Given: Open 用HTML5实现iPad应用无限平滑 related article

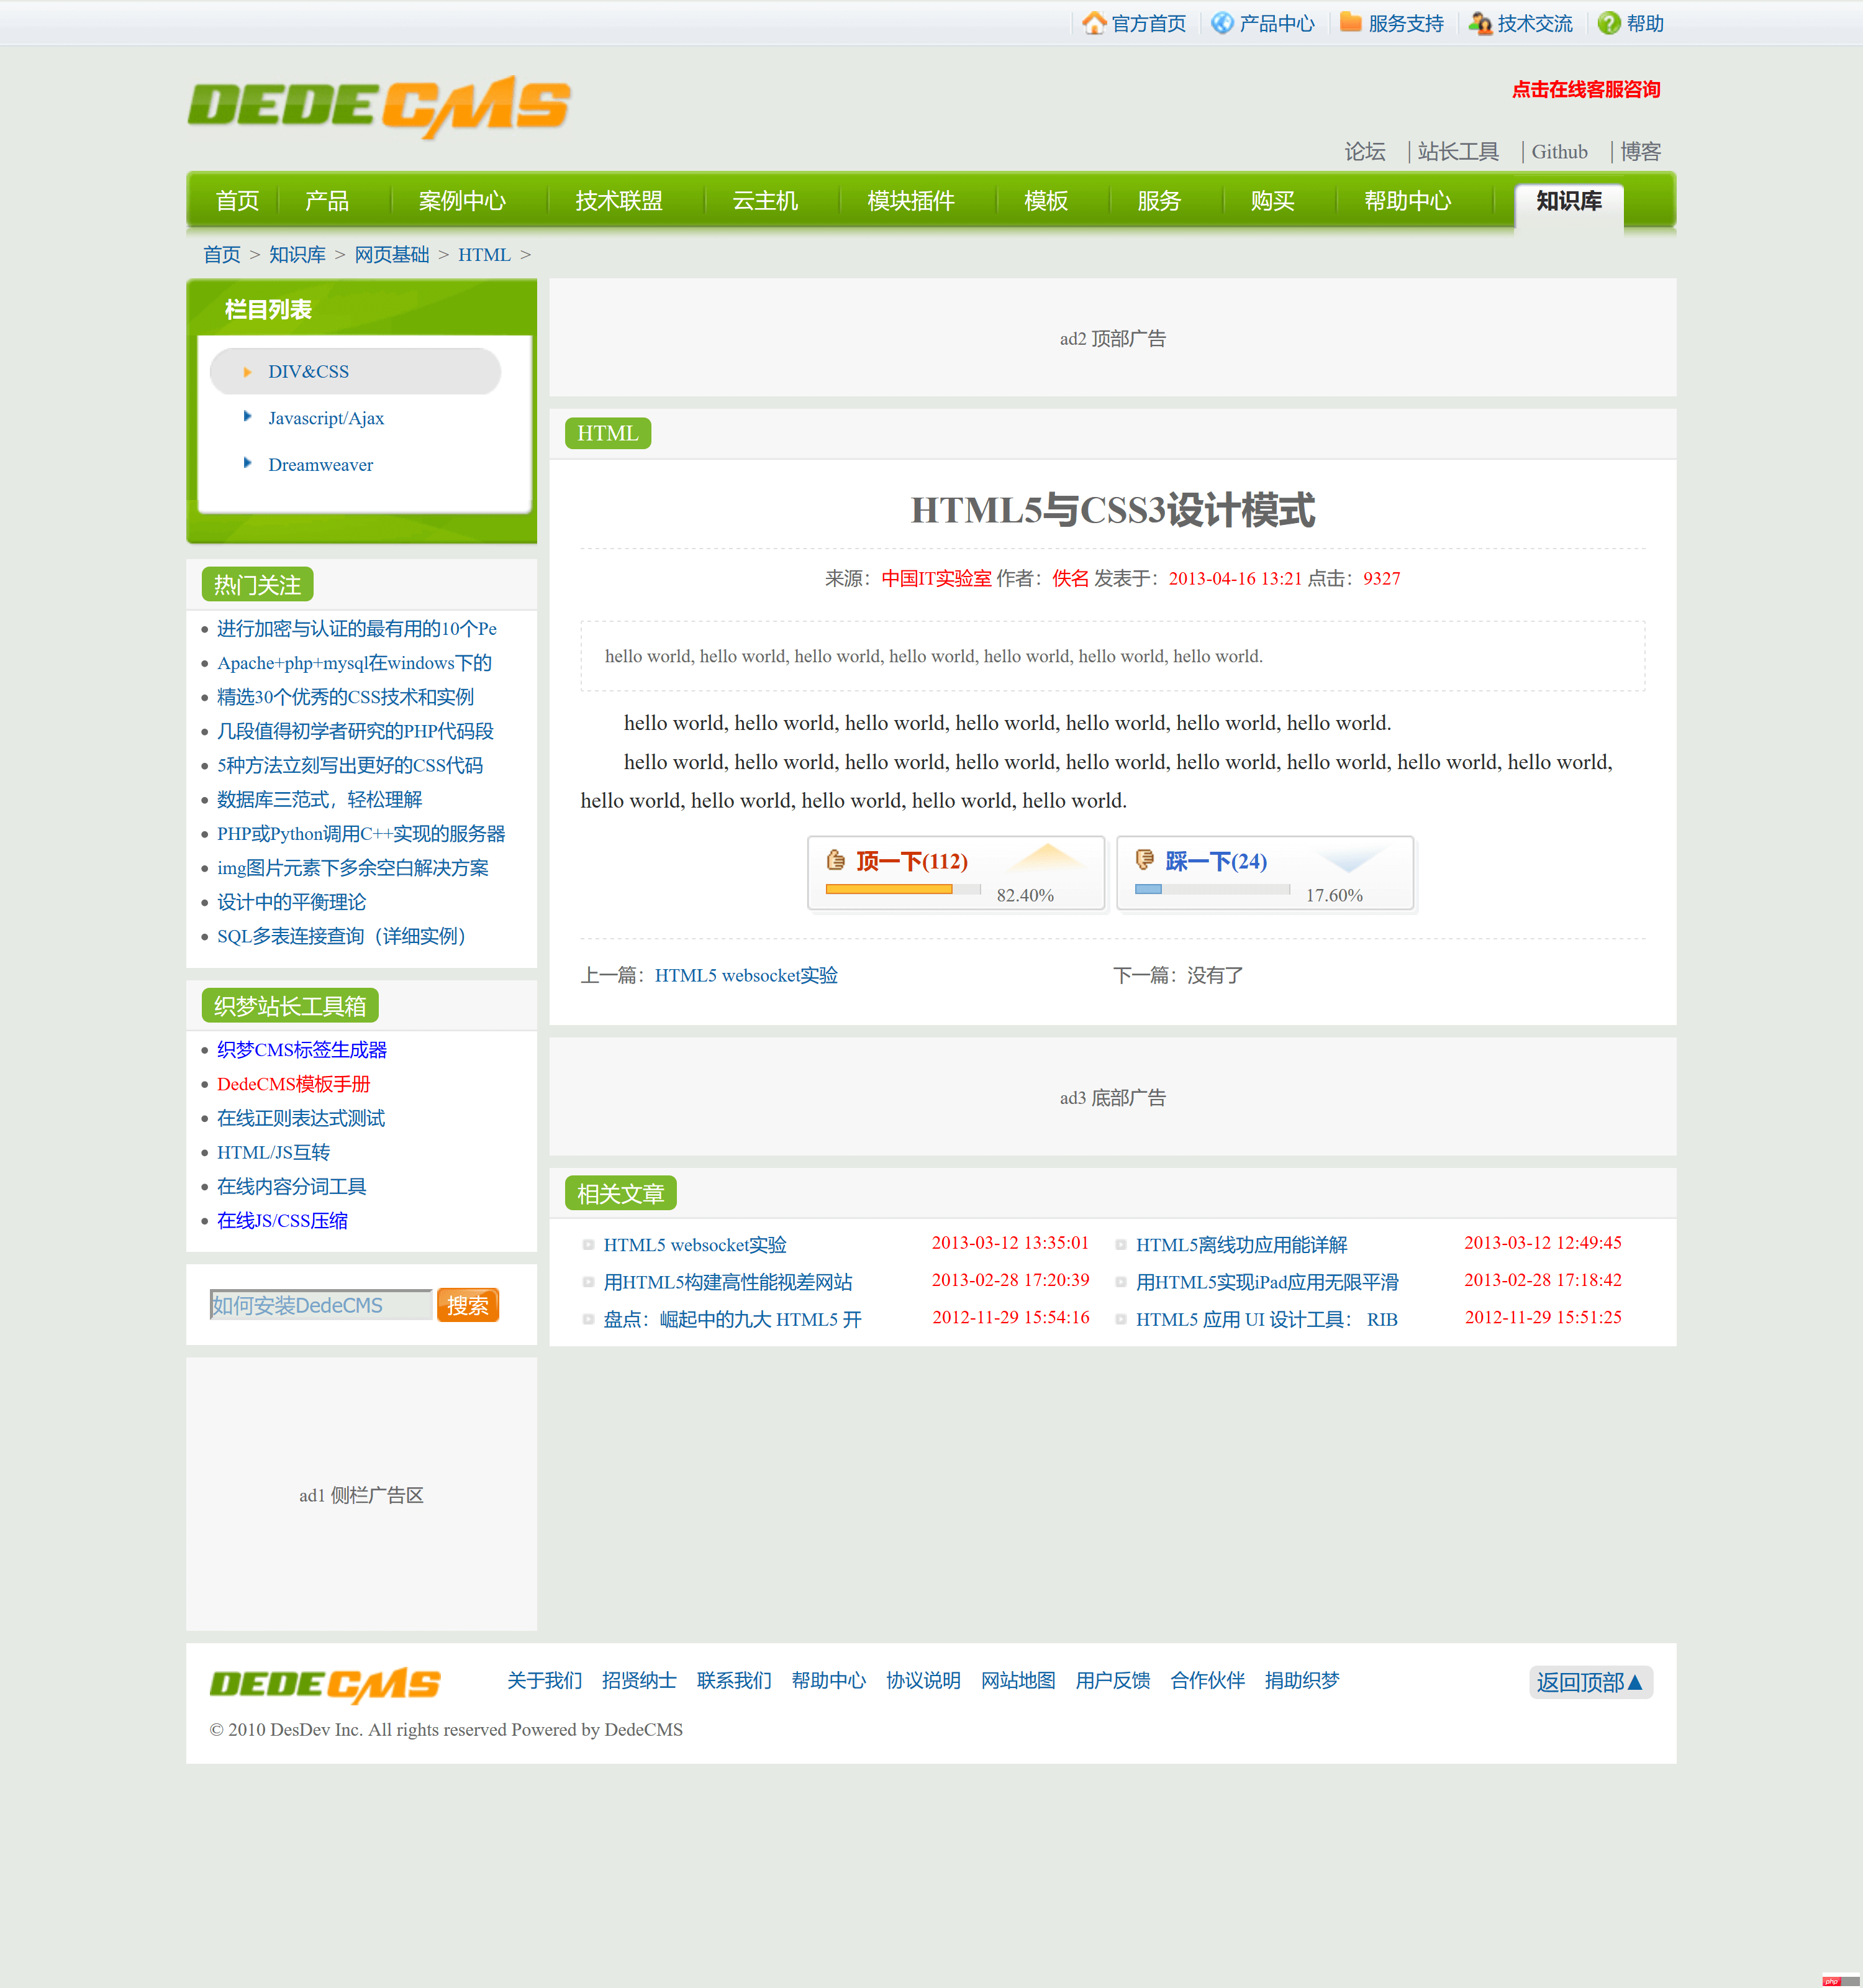Looking at the screenshot, I should click(1267, 1282).
